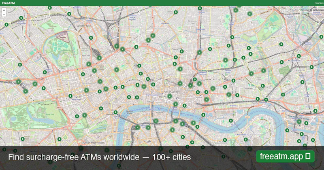Image resolution: width=324 pixels, height=170 pixels.
Task: Select ATM marker below Devons Road station
Action: point(302,82)
